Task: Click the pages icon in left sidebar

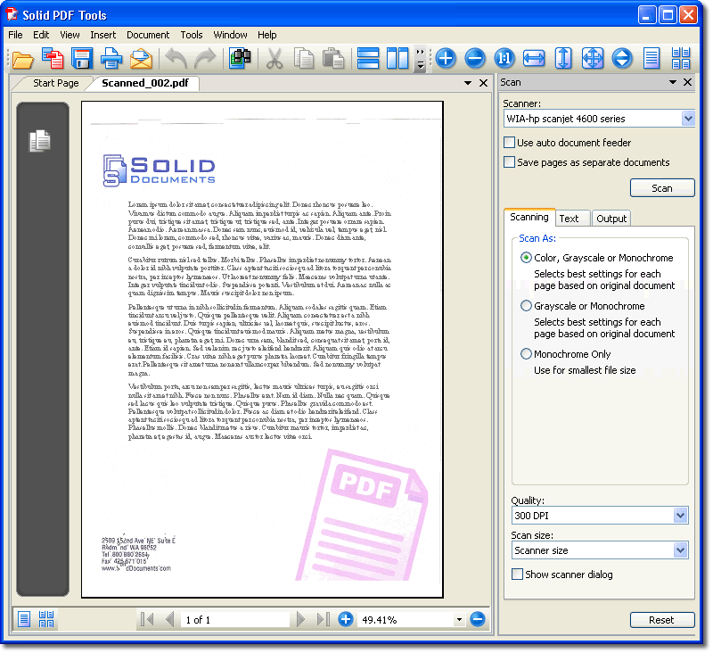Action: tap(40, 141)
